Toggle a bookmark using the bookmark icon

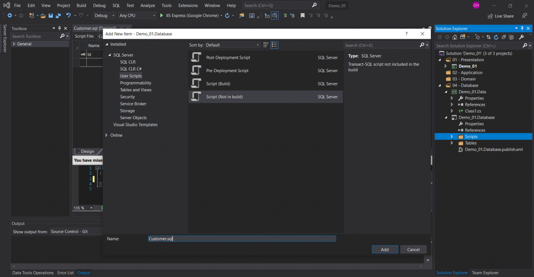[302, 15]
